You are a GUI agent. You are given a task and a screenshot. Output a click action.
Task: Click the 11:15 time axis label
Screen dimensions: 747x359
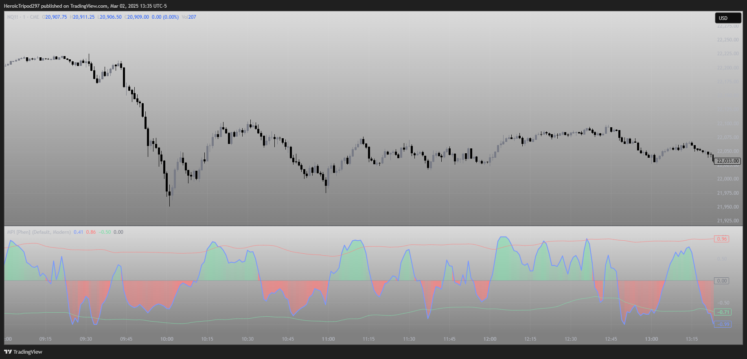369,339
